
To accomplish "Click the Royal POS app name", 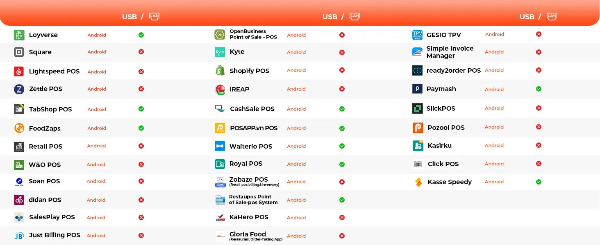I will 246,164.
